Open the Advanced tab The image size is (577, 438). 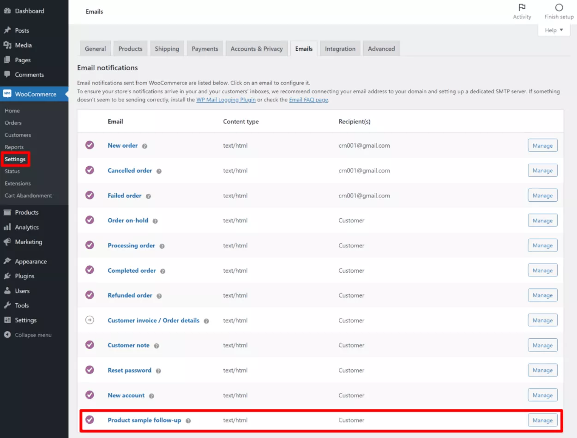(x=381, y=48)
